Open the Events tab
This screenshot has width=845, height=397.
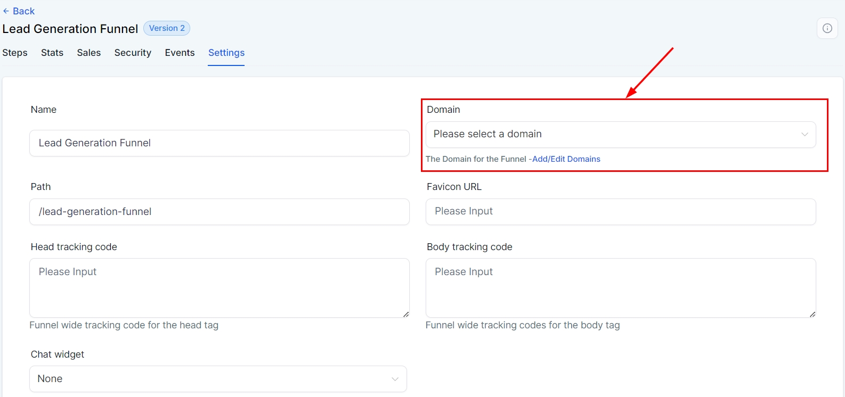[x=180, y=53]
